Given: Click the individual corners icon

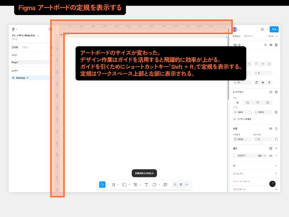Looking at the screenshot, I should (276, 139).
